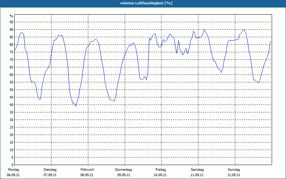
Task: Click the '11.09.21' date label
Action: click(197, 175)
